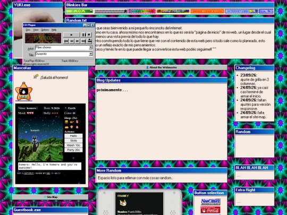Click the próximamente text in Blog Updates
The width and height of the screenshot is (287, 215).
(x=112, y=90)
